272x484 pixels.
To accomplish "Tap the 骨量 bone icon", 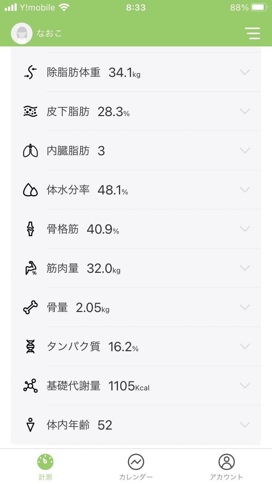I will (x=30, y=307).
